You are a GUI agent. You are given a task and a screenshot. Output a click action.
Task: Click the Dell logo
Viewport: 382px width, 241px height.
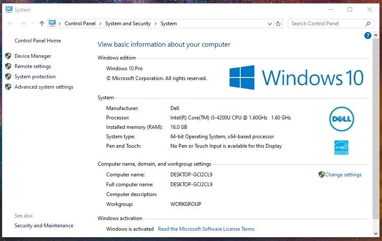point(342,119)
